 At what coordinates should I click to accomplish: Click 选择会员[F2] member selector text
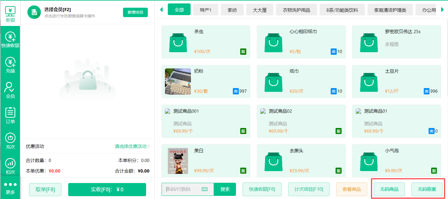(57, 9)
